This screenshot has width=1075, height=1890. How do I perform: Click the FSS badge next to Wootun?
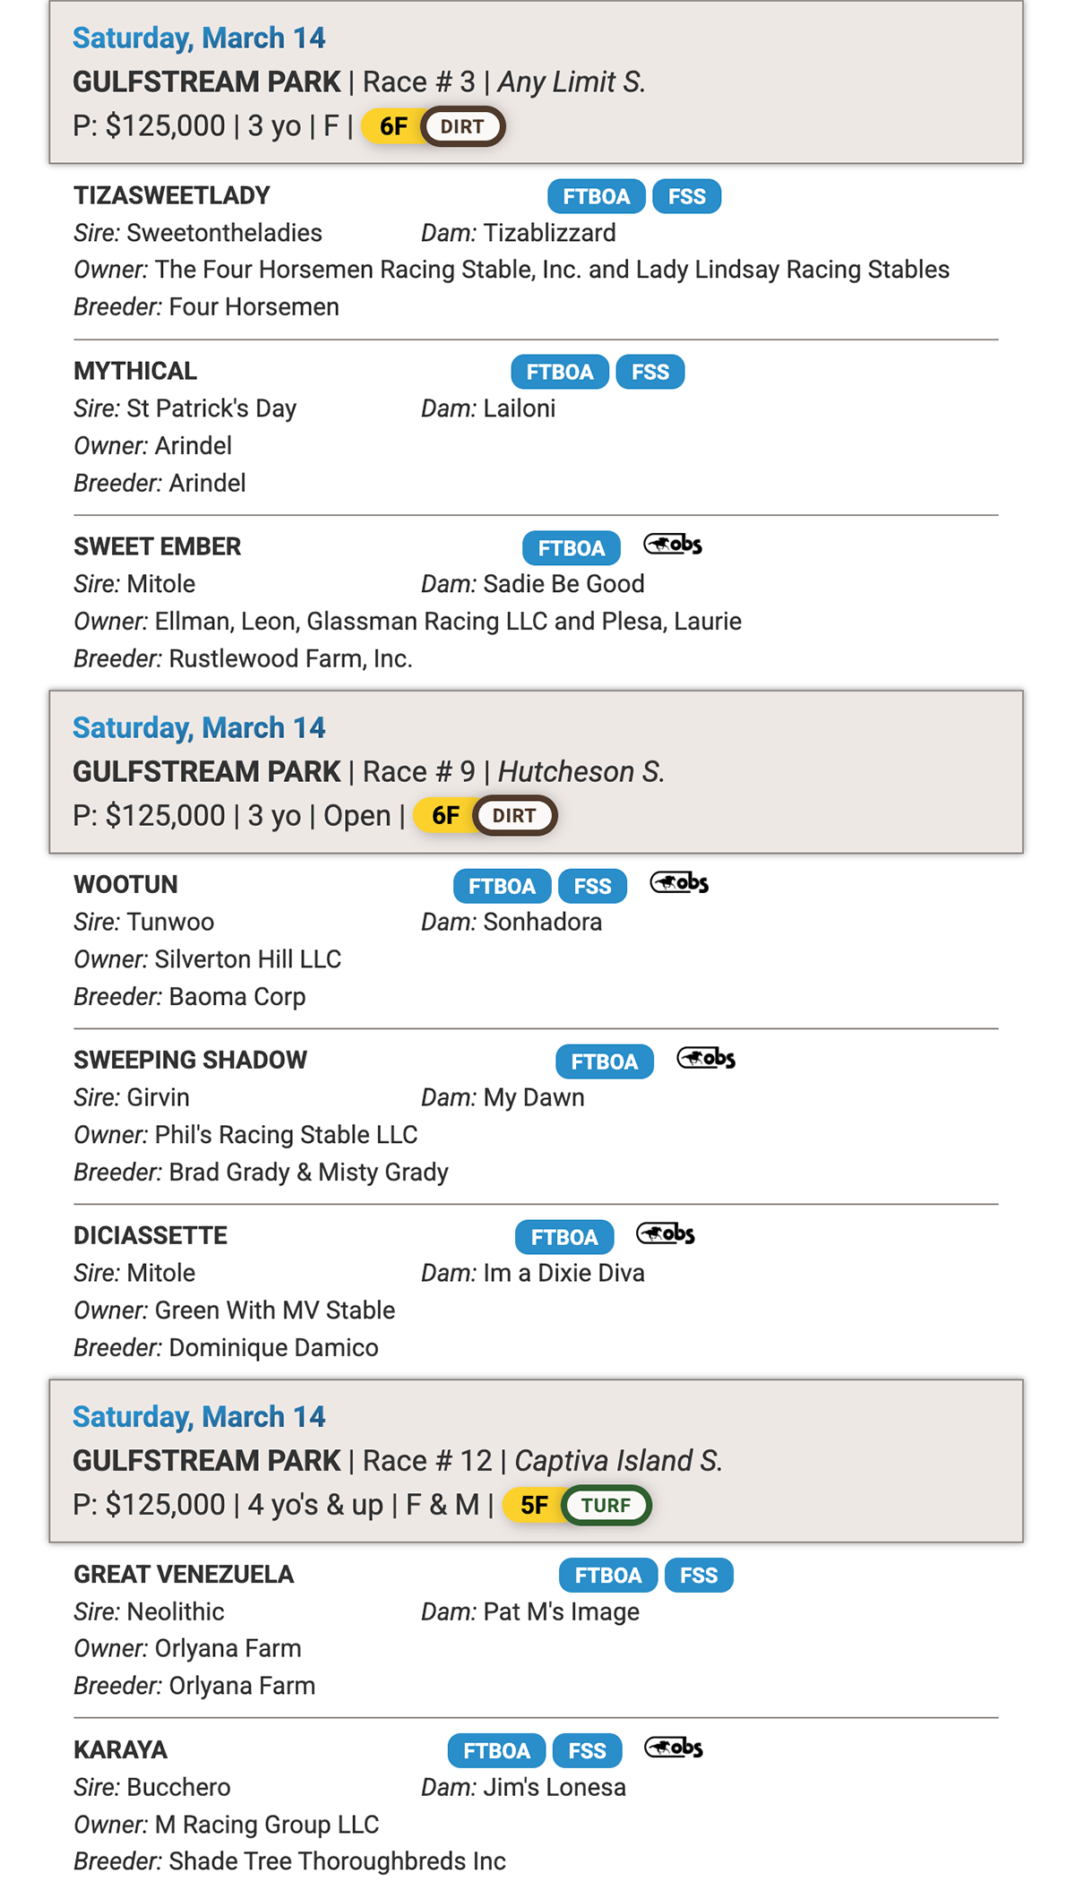592,886
